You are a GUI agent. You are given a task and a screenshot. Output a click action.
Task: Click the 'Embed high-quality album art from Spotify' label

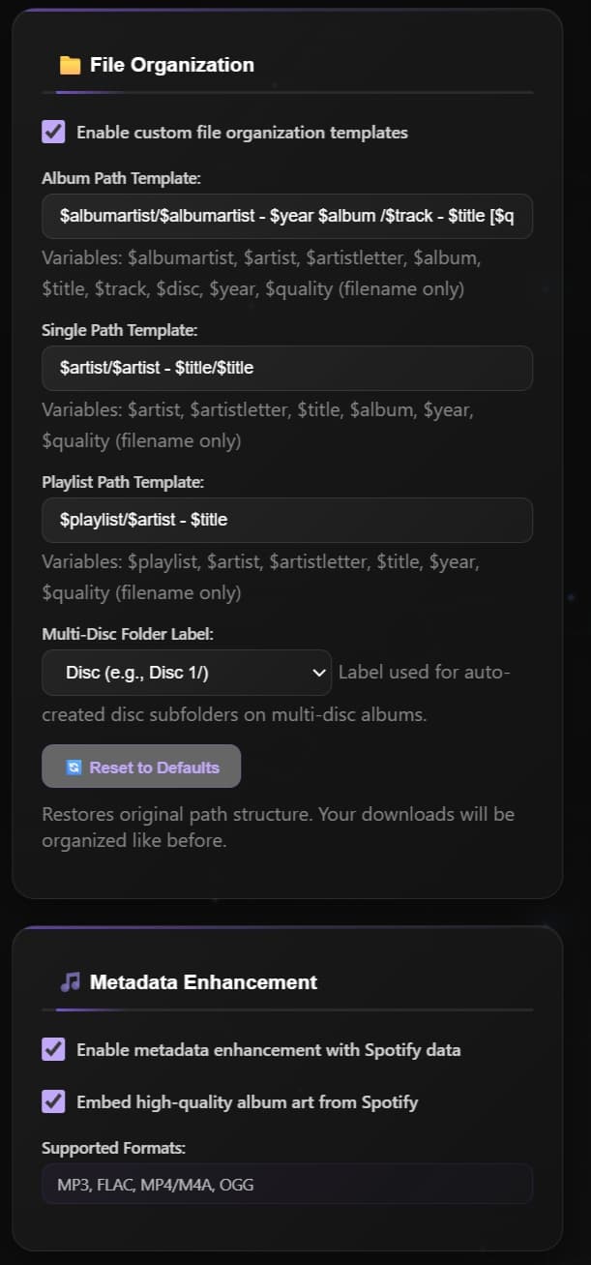(247, 1102)
